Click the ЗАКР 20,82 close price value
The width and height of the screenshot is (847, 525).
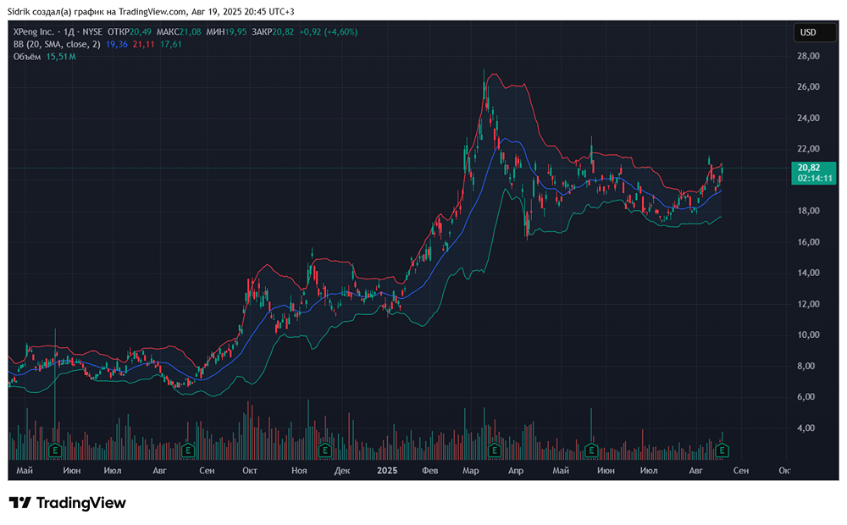tap(273, 32)
